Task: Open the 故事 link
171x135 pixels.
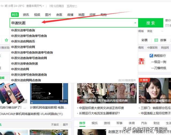Action: [163, 40]
